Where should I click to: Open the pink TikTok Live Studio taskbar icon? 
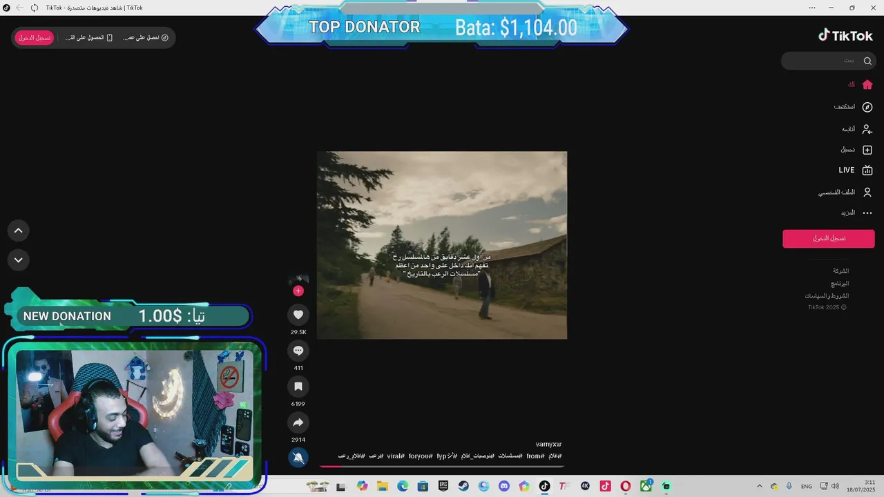coord(606,487)
